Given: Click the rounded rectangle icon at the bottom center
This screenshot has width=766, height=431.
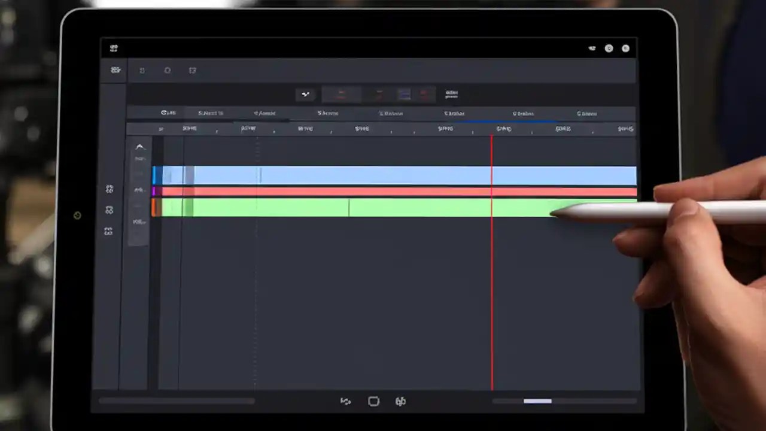Looking at the screenshot, I should click(x=373, y=401).
